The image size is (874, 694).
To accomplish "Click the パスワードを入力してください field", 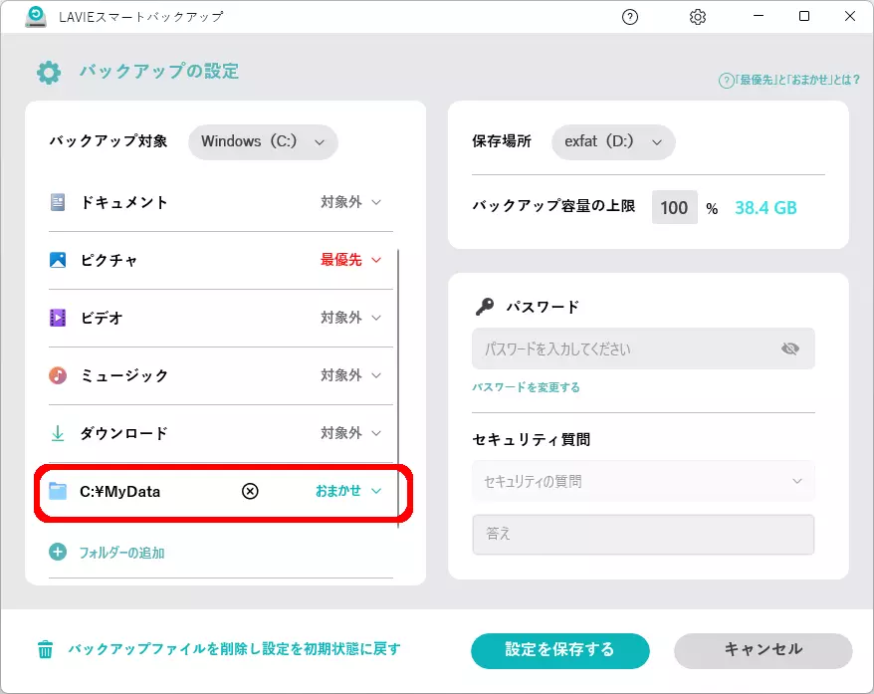I will (x=643, y=348).
